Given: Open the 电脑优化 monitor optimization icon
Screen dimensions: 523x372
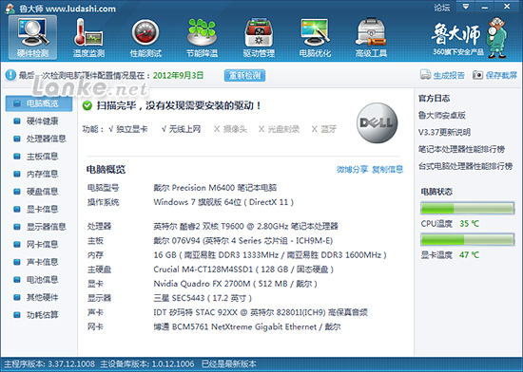Looking at the screenshot, I should (315, 37).
